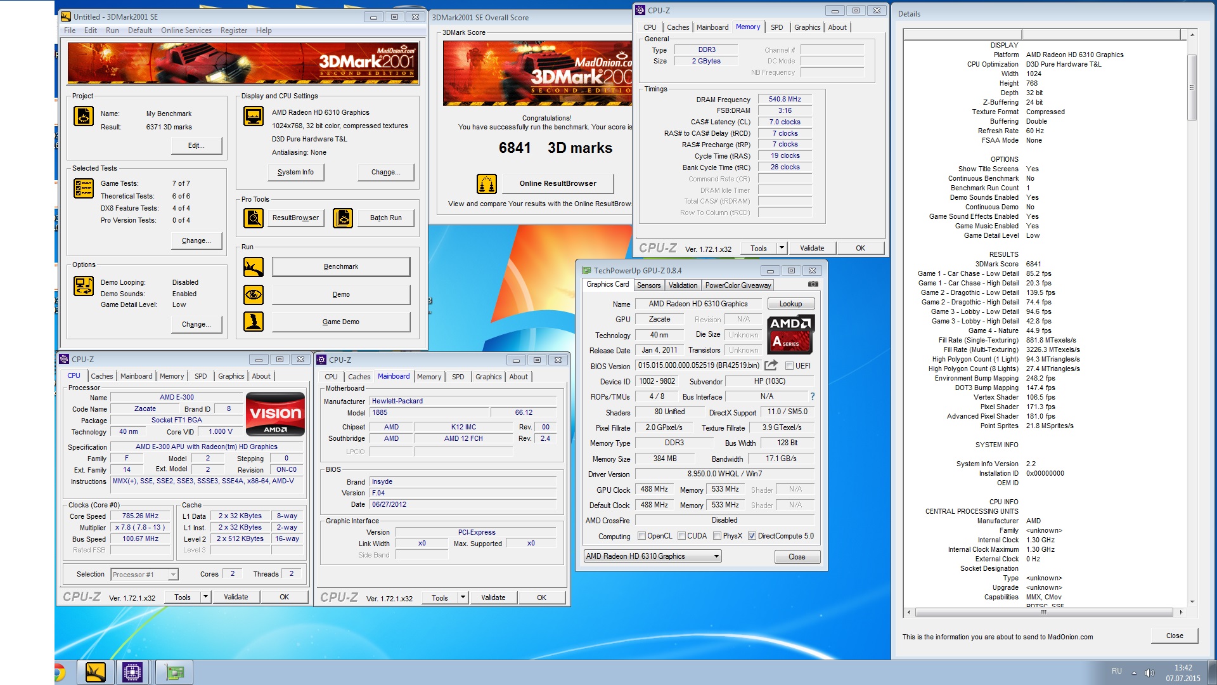Click the Project icon next to the Name field
Image resolution: width=1217 pixels, height=685 pixels.
click(x=84, y=116)
